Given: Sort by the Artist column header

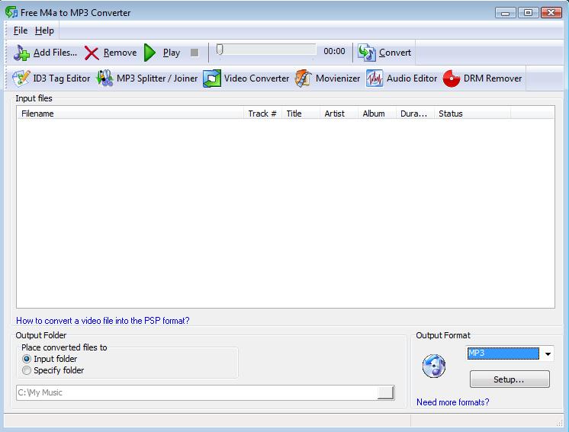Looking at the screenshot, I should pos(339,114).
